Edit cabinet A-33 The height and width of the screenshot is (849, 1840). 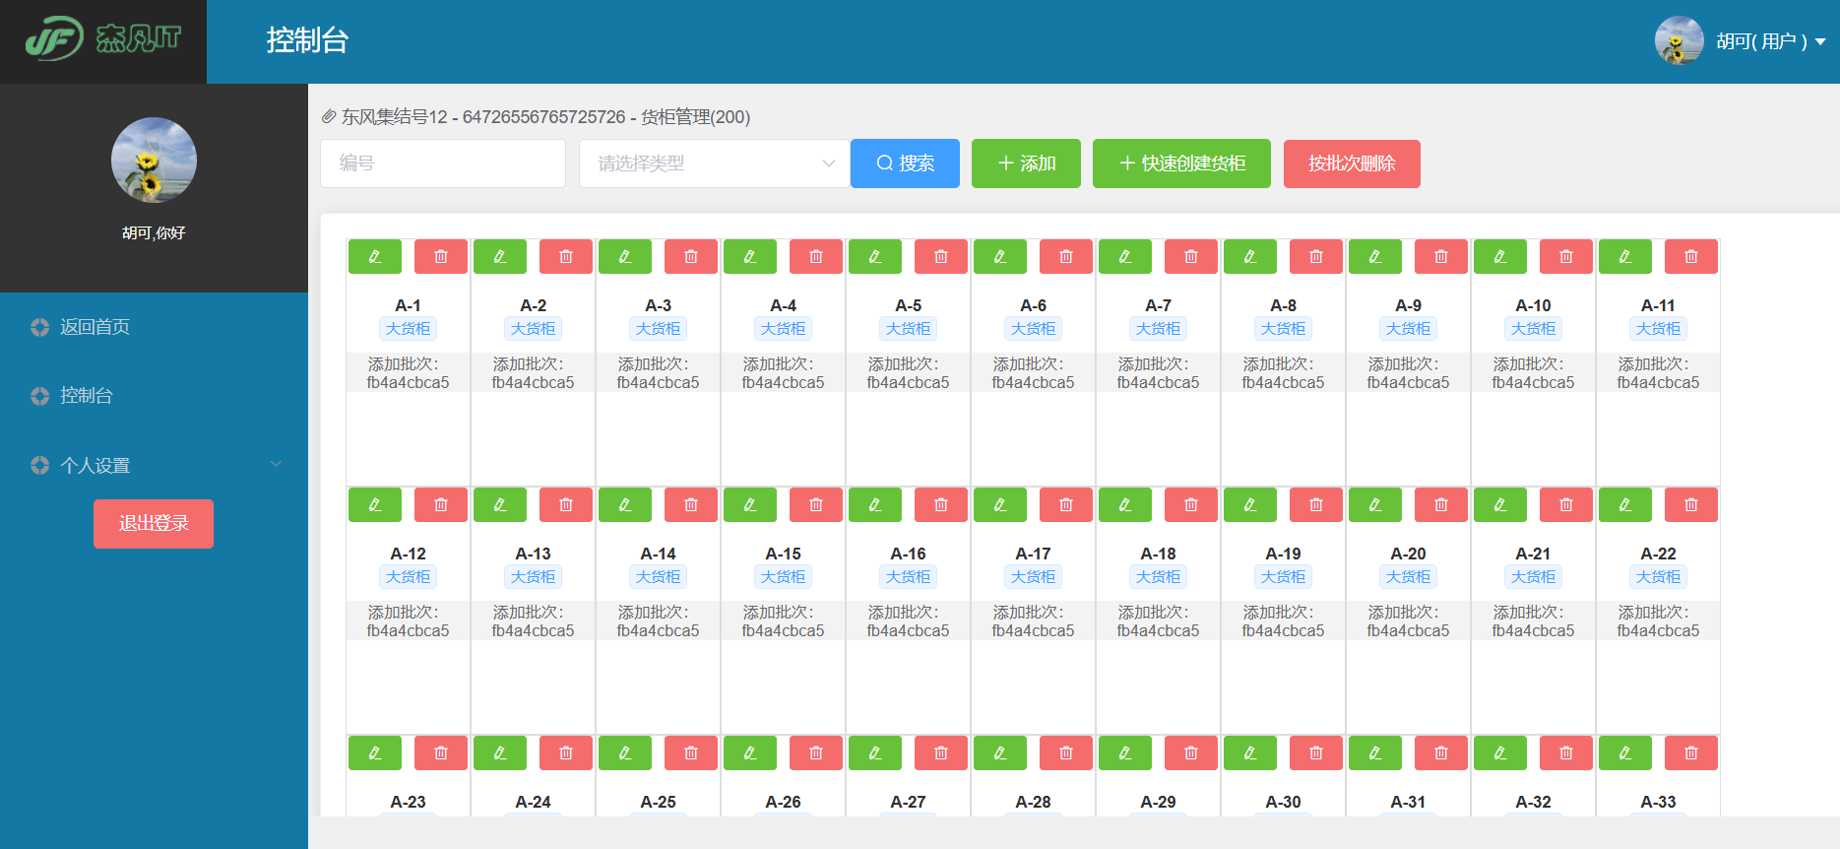pyautogui.click(x=1625, y=752)
